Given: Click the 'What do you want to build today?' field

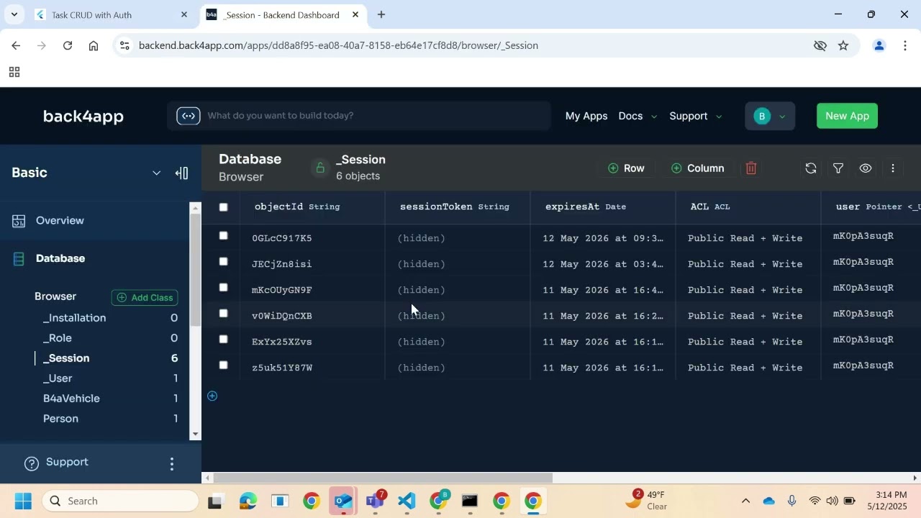Looking at the screenshot, I should point(360,116).
